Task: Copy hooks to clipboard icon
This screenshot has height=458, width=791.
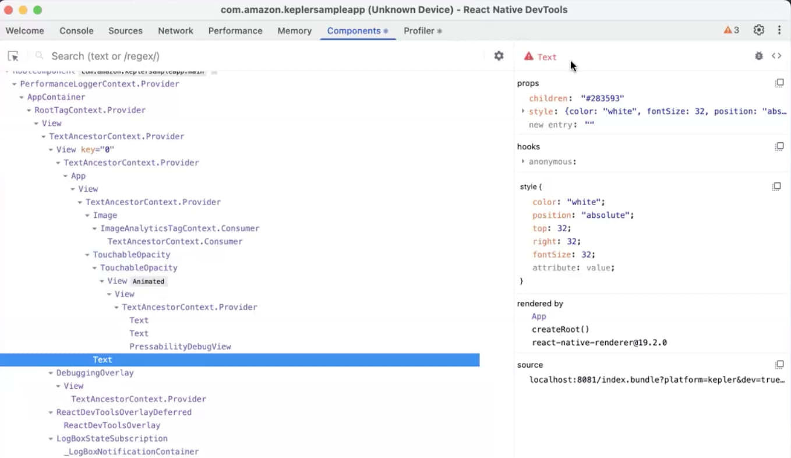Action: pos(779,146)
